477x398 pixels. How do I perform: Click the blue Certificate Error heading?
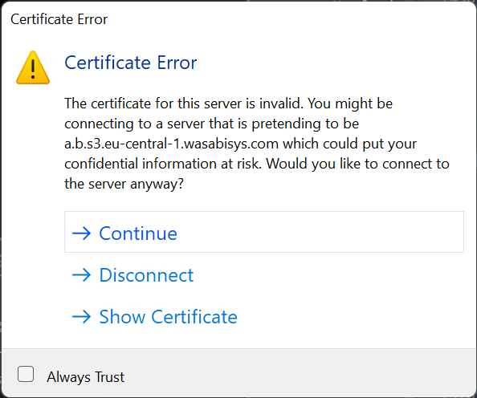click(x=131, y=63)
